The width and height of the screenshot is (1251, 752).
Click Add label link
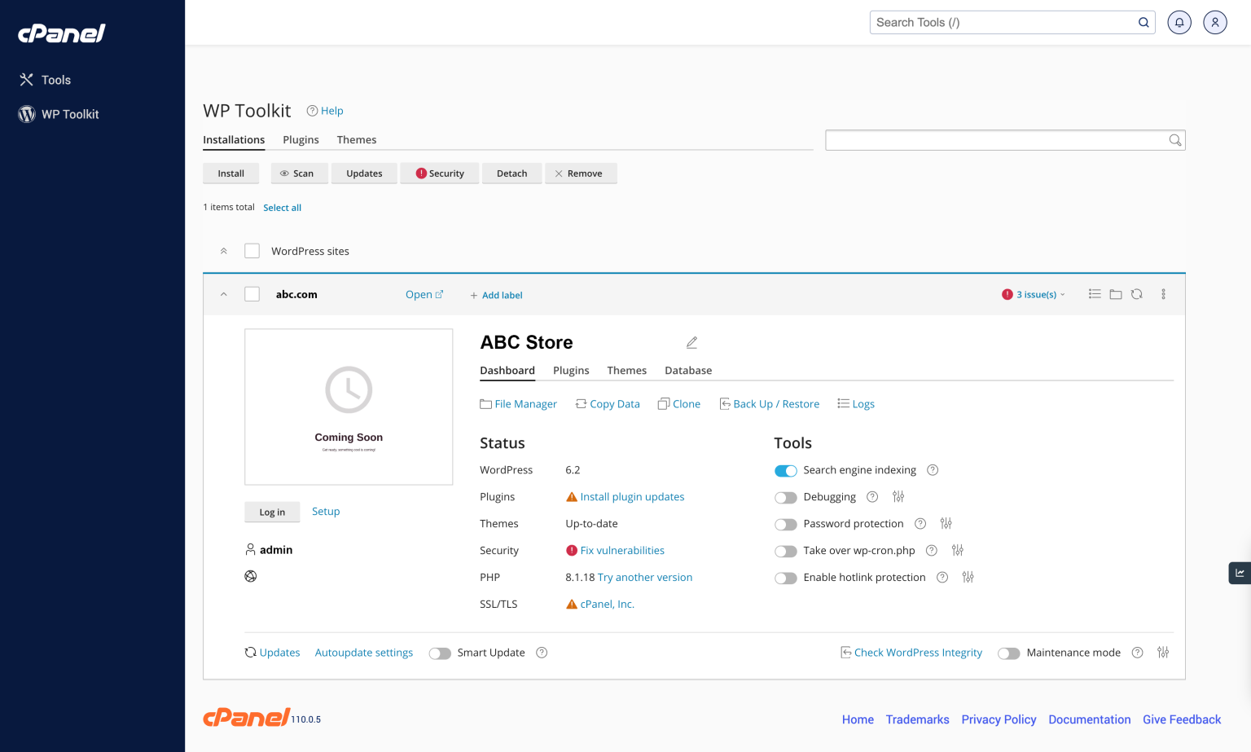click(496, 295)
